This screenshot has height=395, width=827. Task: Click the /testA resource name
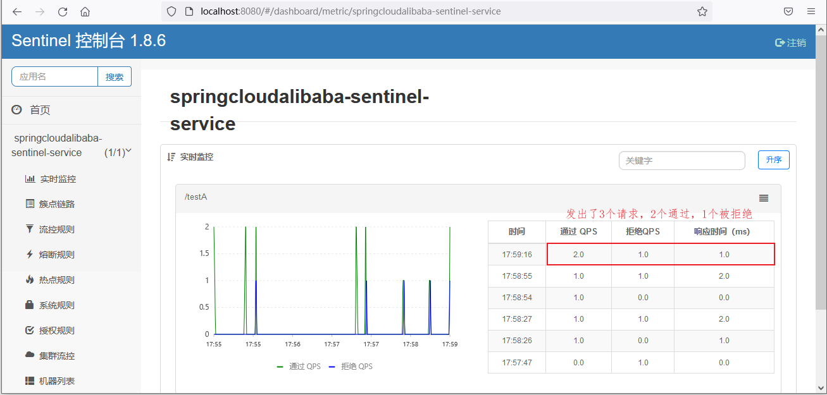click(x=196, y=197)
